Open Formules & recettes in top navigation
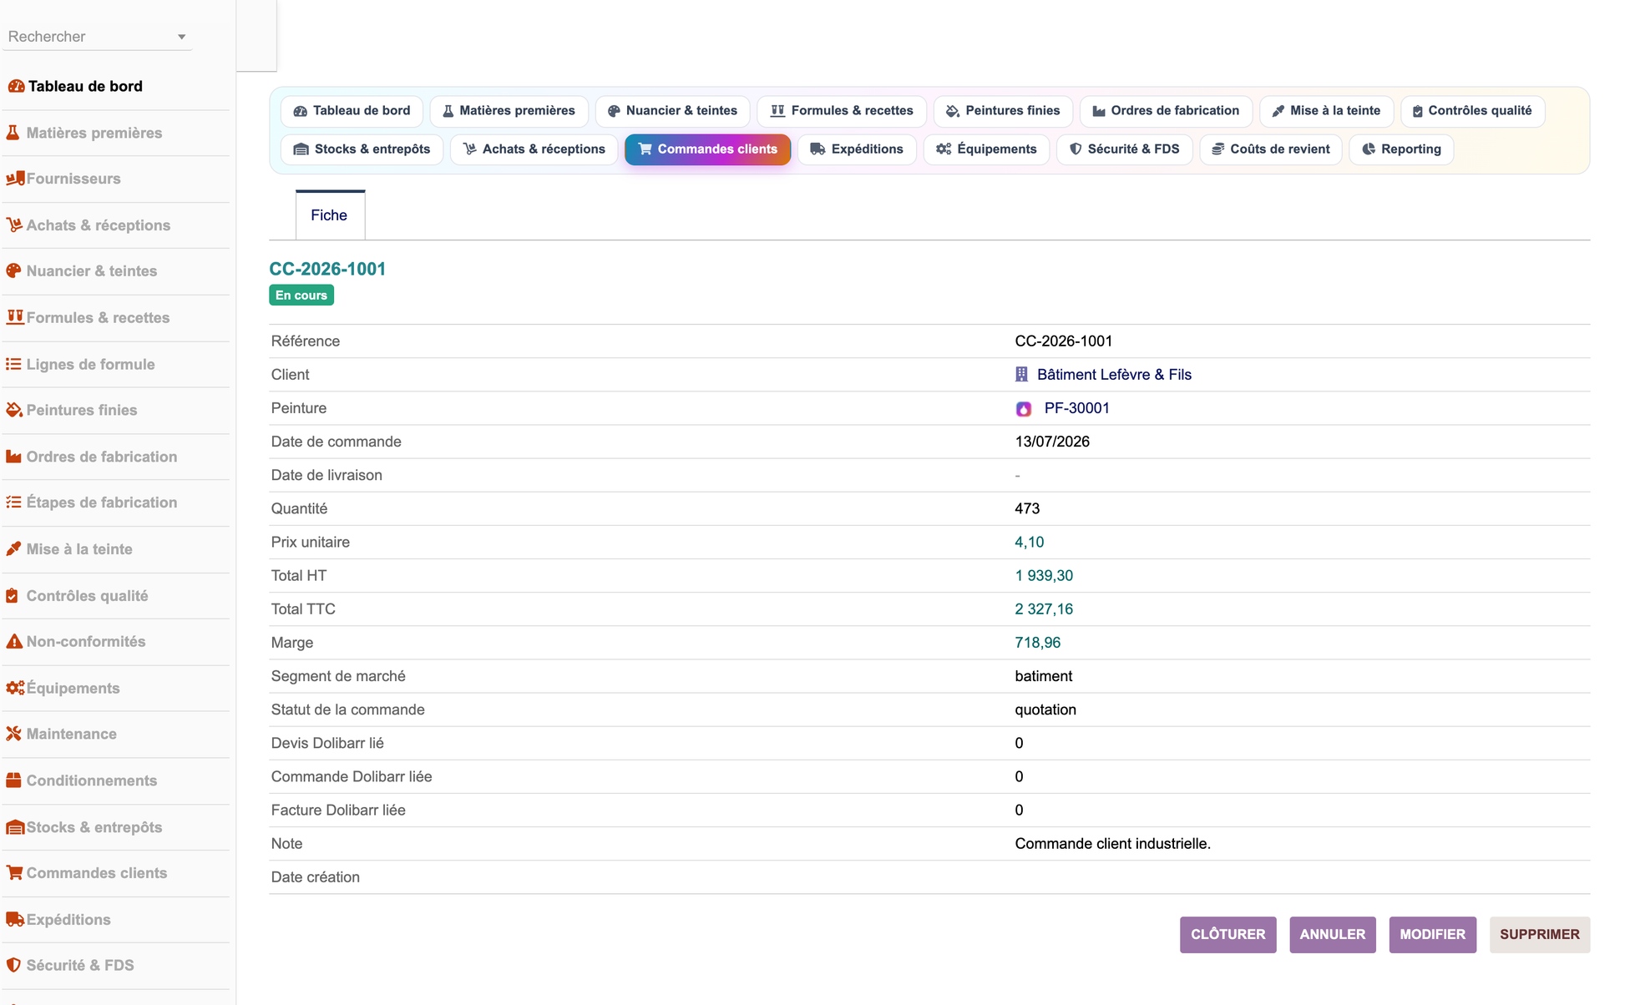This screenshot has width=1625, height=1005. pyautogui.click(x=842, y=111)
